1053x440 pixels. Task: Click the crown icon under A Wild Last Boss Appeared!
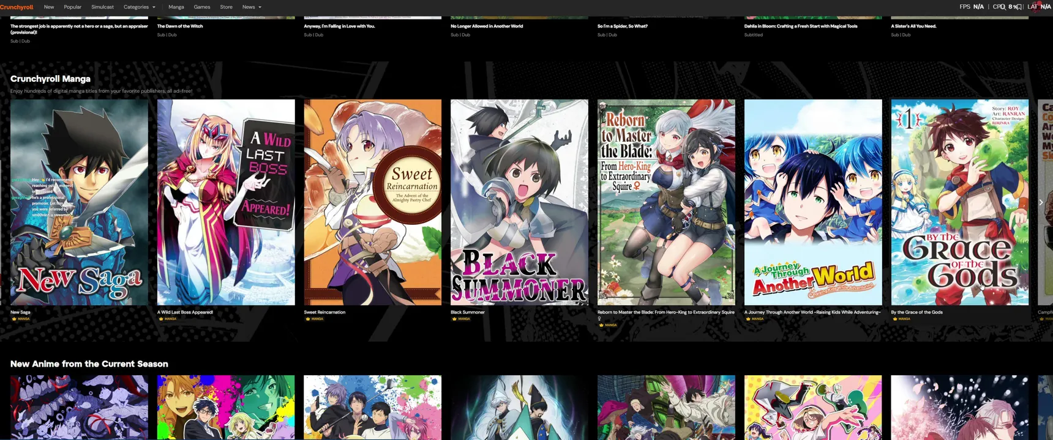160,319
